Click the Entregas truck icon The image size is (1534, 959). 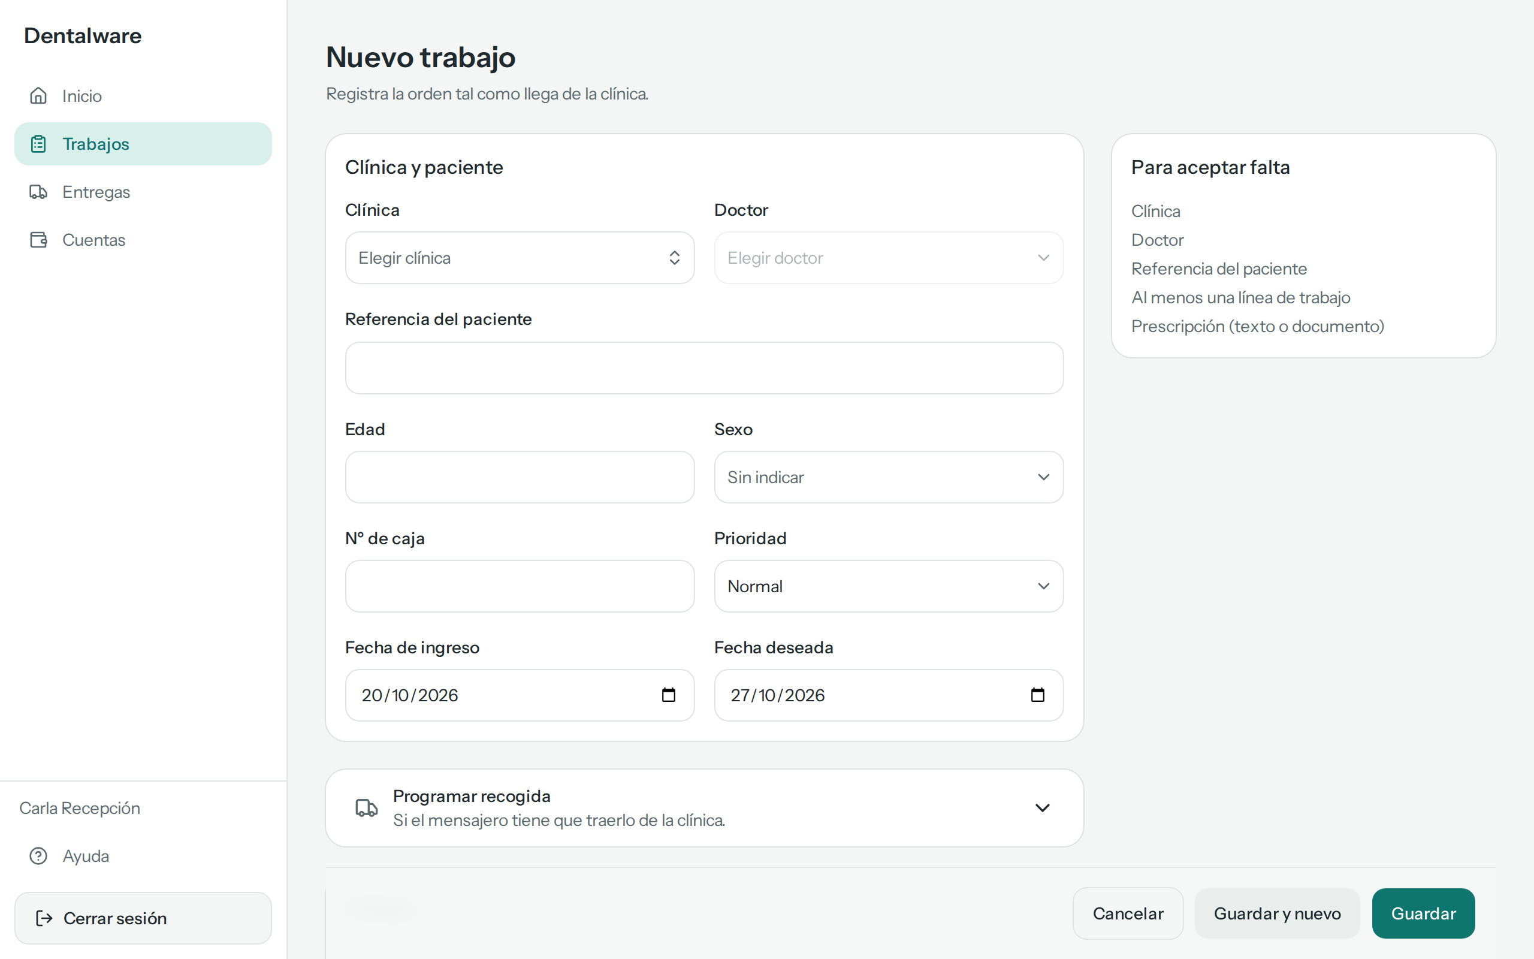(39, 192)
